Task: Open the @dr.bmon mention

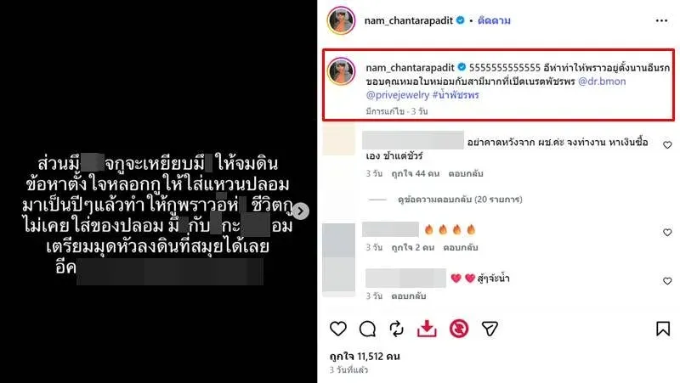Action: pyautogui.click(x=602, y=81)
